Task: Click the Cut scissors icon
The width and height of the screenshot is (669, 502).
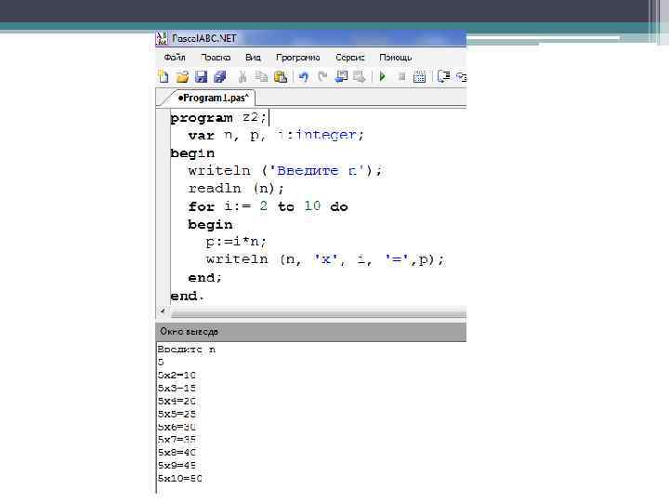Action: [243, 77]
